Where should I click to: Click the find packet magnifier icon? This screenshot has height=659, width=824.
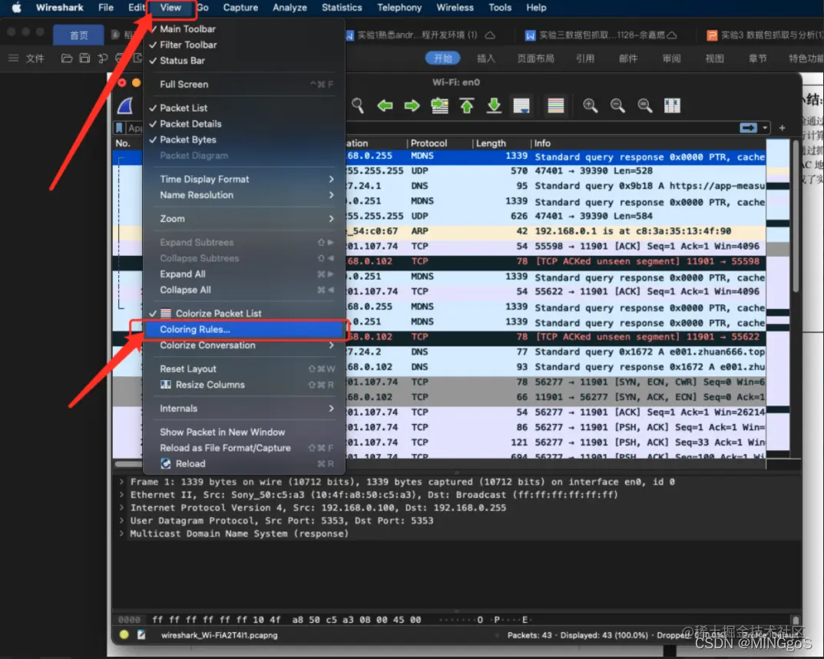[x=358, y=106]
